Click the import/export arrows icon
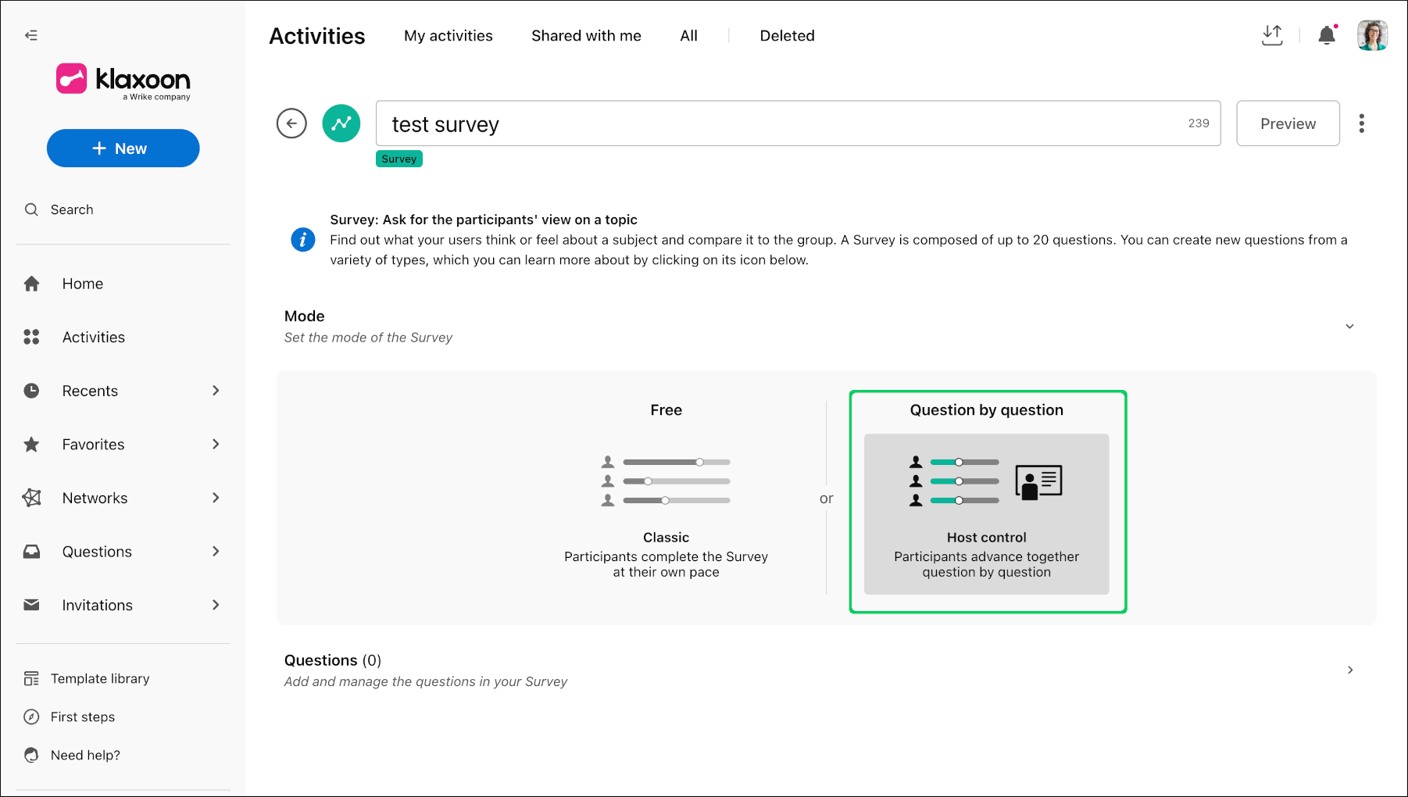The image size is (1408, 797). (x=1272, y=35)
